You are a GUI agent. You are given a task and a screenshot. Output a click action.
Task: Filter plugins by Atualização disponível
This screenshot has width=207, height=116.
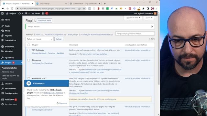pos(55,34)
